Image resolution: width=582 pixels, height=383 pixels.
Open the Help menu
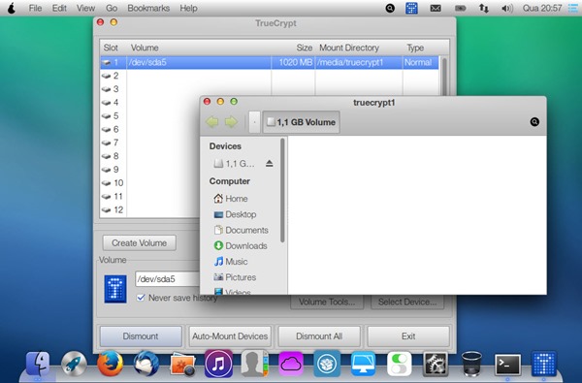[188, 8]
